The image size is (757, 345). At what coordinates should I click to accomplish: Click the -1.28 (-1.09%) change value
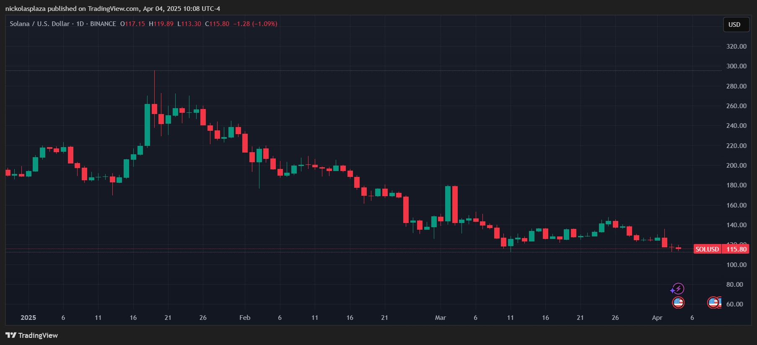pyautogui.click(x=255, y=24)
